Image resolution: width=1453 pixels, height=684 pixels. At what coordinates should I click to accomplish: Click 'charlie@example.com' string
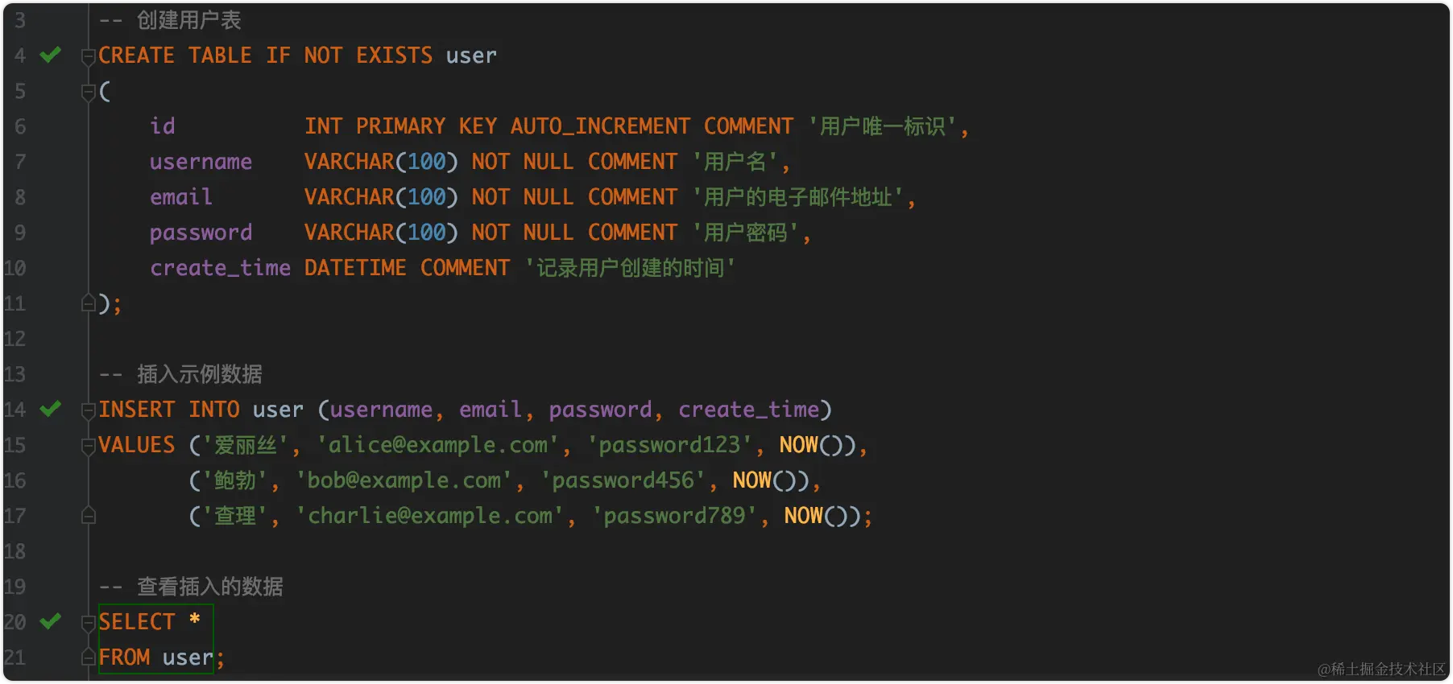click(430, 516)
